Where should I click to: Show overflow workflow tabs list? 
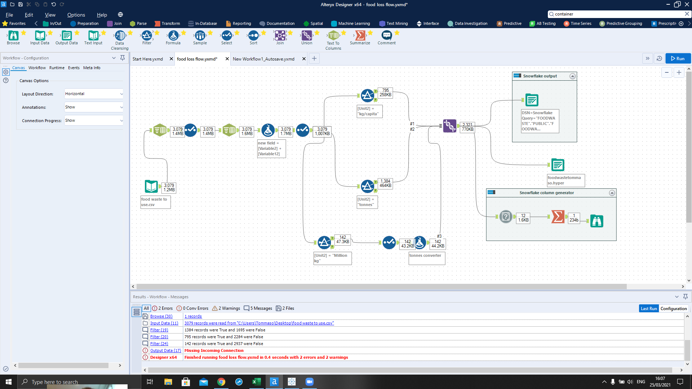(648, 58)
